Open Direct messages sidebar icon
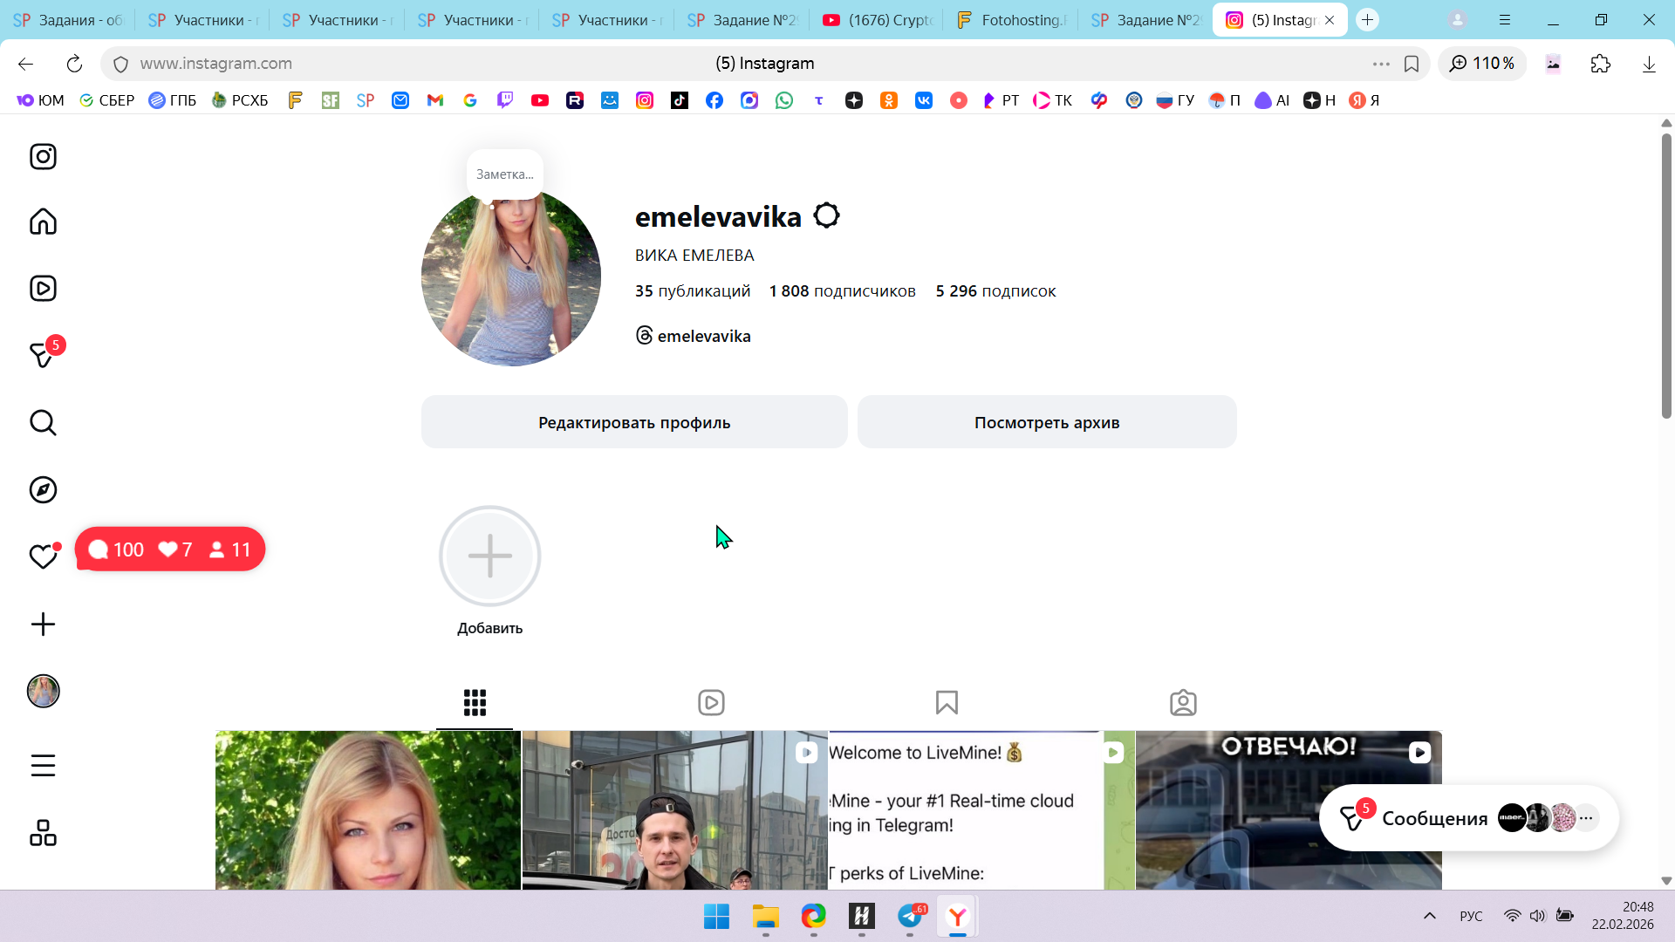 point(42,355)
